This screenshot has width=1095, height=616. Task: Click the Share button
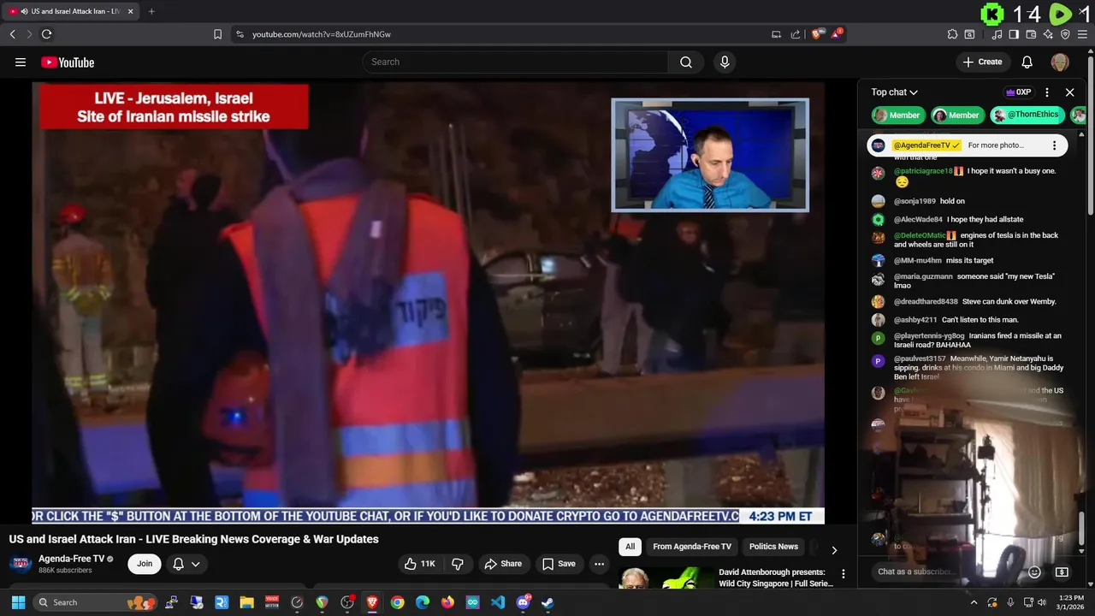click(502, 564)
